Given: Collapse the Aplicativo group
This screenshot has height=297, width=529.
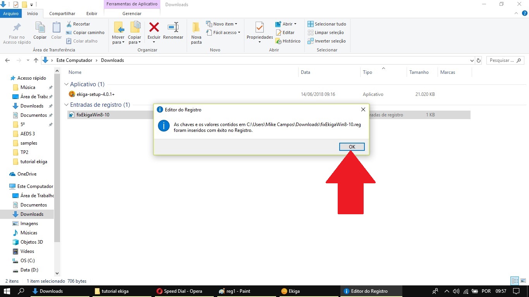Looking at the screenshot, I should pos(66,84).
